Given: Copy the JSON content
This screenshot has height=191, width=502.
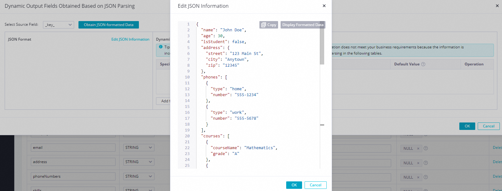Looking at the screenshot, I should tap(269, 25).
